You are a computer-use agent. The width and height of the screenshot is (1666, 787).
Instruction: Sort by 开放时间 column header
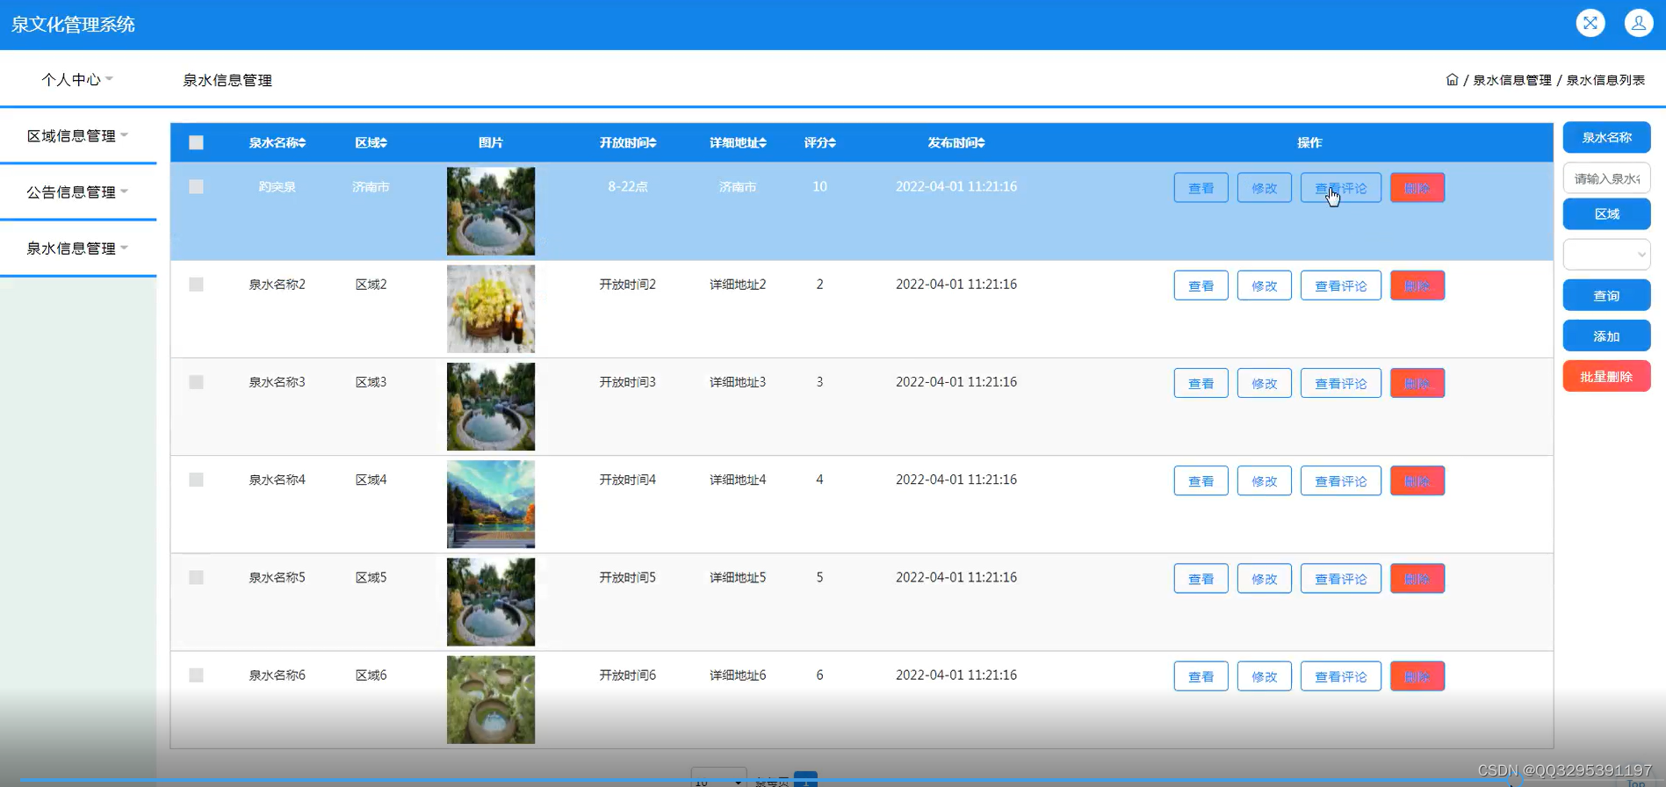point(628,143)
